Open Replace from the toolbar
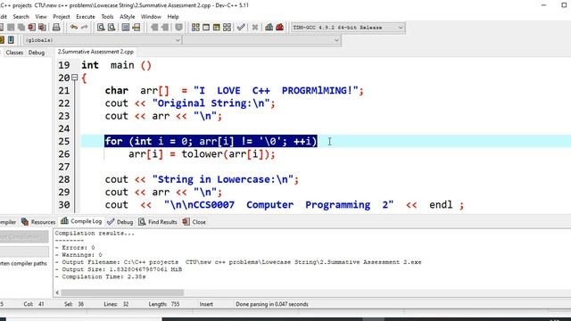This screenshot has height=321, width=571. point(112,28)
